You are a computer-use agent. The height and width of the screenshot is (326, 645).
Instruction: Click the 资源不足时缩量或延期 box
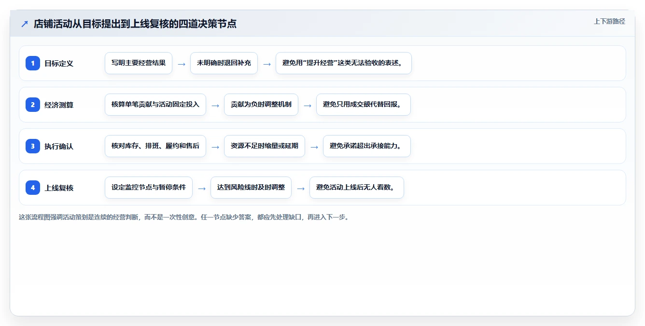[265, 146]
